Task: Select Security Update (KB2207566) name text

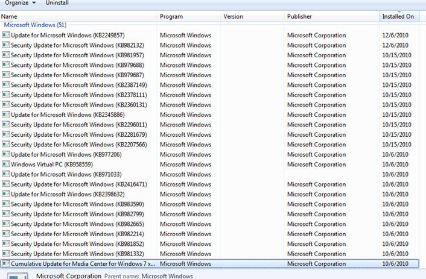Action: point(79,145)
